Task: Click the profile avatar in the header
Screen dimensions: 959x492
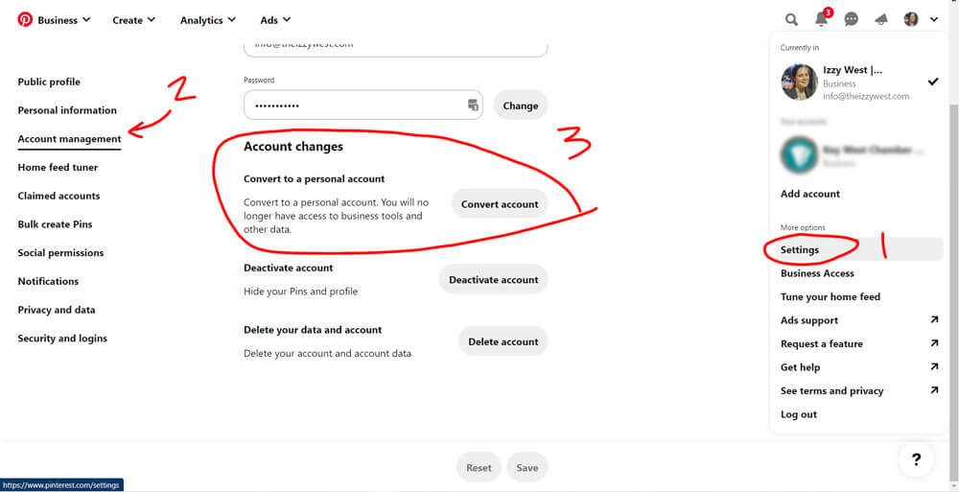Action: pos(911,19)
